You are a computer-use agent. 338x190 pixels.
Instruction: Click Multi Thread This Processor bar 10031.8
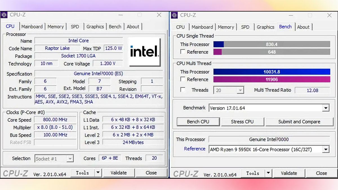pos(272,72)
